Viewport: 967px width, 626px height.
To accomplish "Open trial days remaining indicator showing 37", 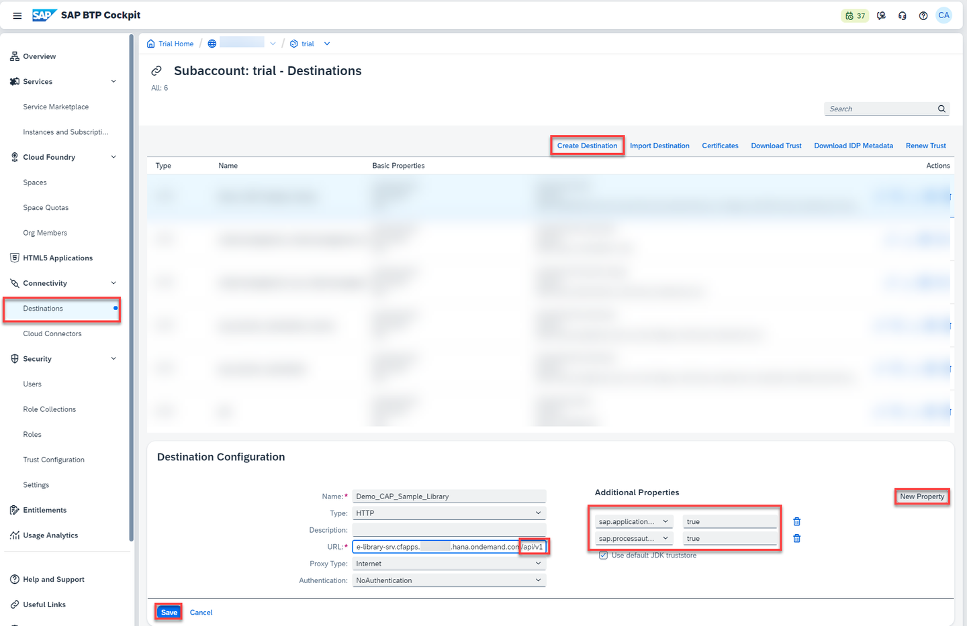I will tap(856, 15).
